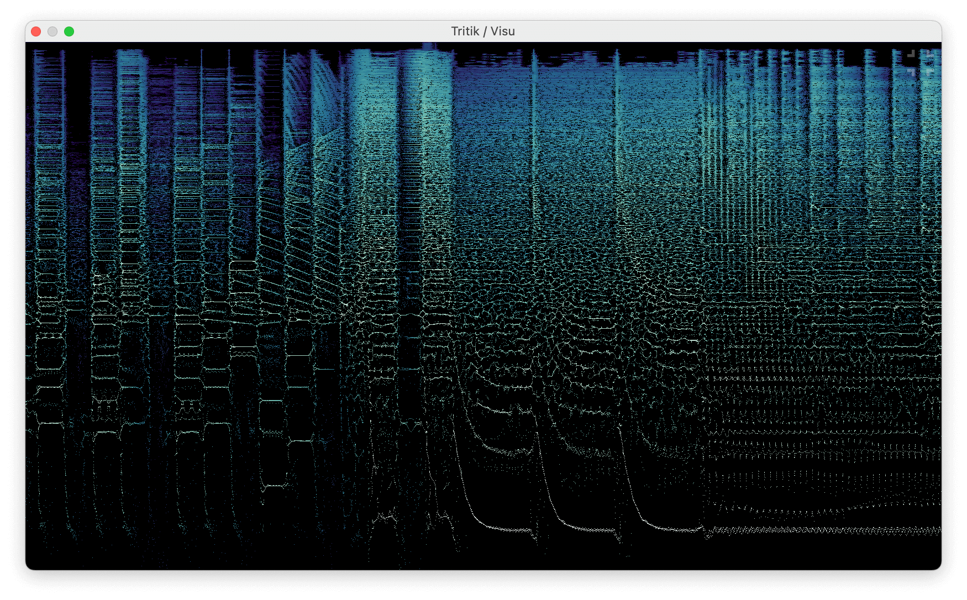Toggle fullscreen using the corner-brackets icon
Screen dimensions: 967x600
coord(920,62)
